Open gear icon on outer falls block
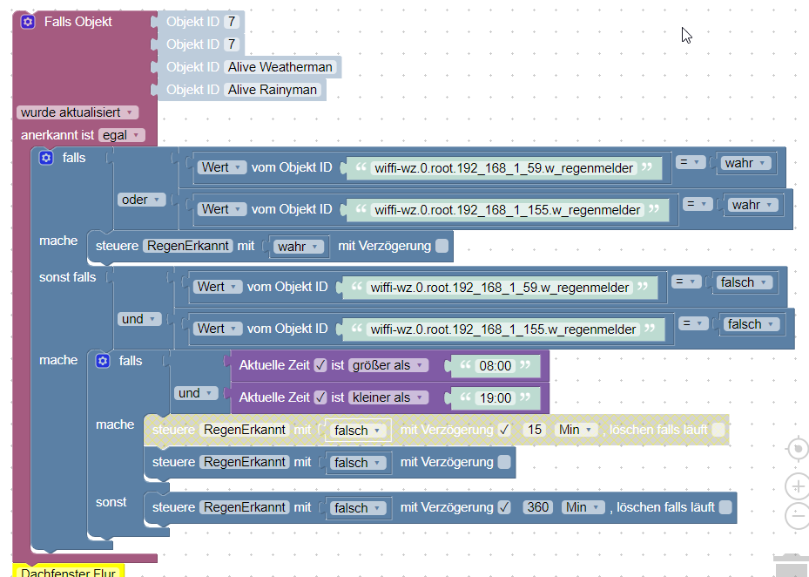The height and width of the screenshot is (577, 809). click(x=46, y=158)
